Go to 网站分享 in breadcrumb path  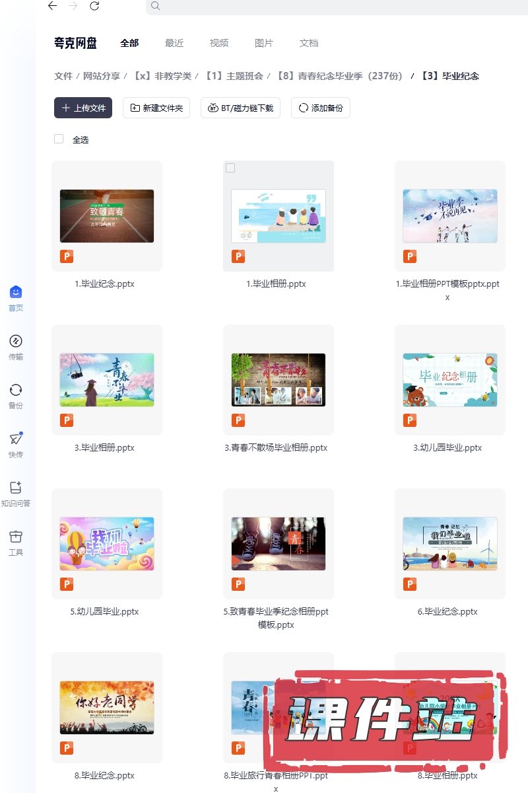102,76
